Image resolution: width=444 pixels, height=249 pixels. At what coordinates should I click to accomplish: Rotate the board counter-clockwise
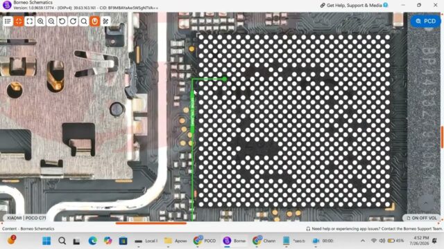tap(62, 21)
